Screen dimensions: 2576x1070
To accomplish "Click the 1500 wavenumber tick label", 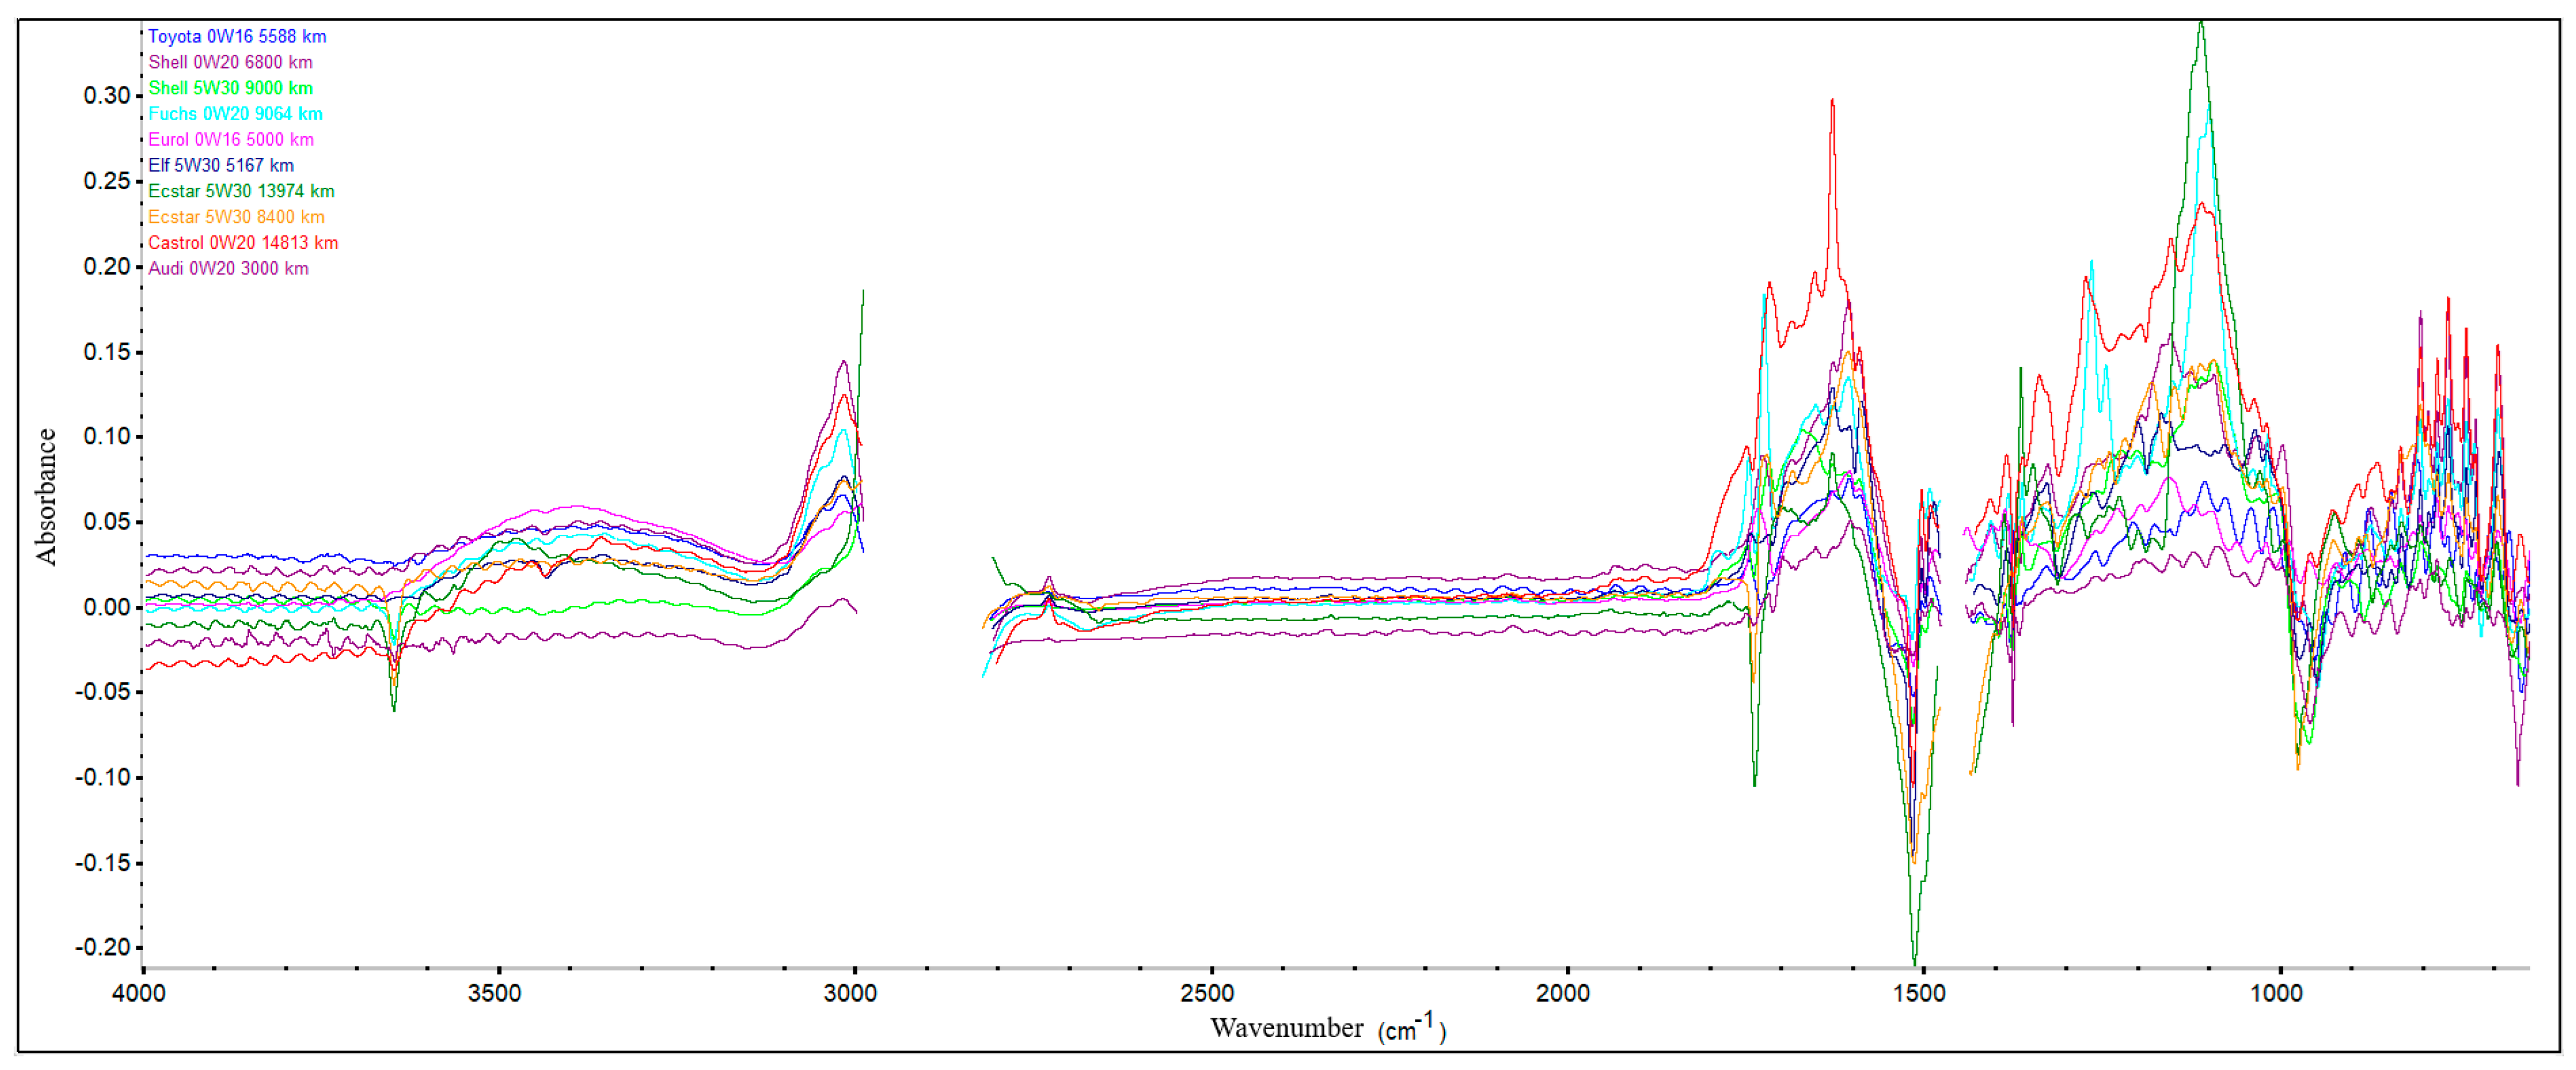I will tap(1919, 993).
